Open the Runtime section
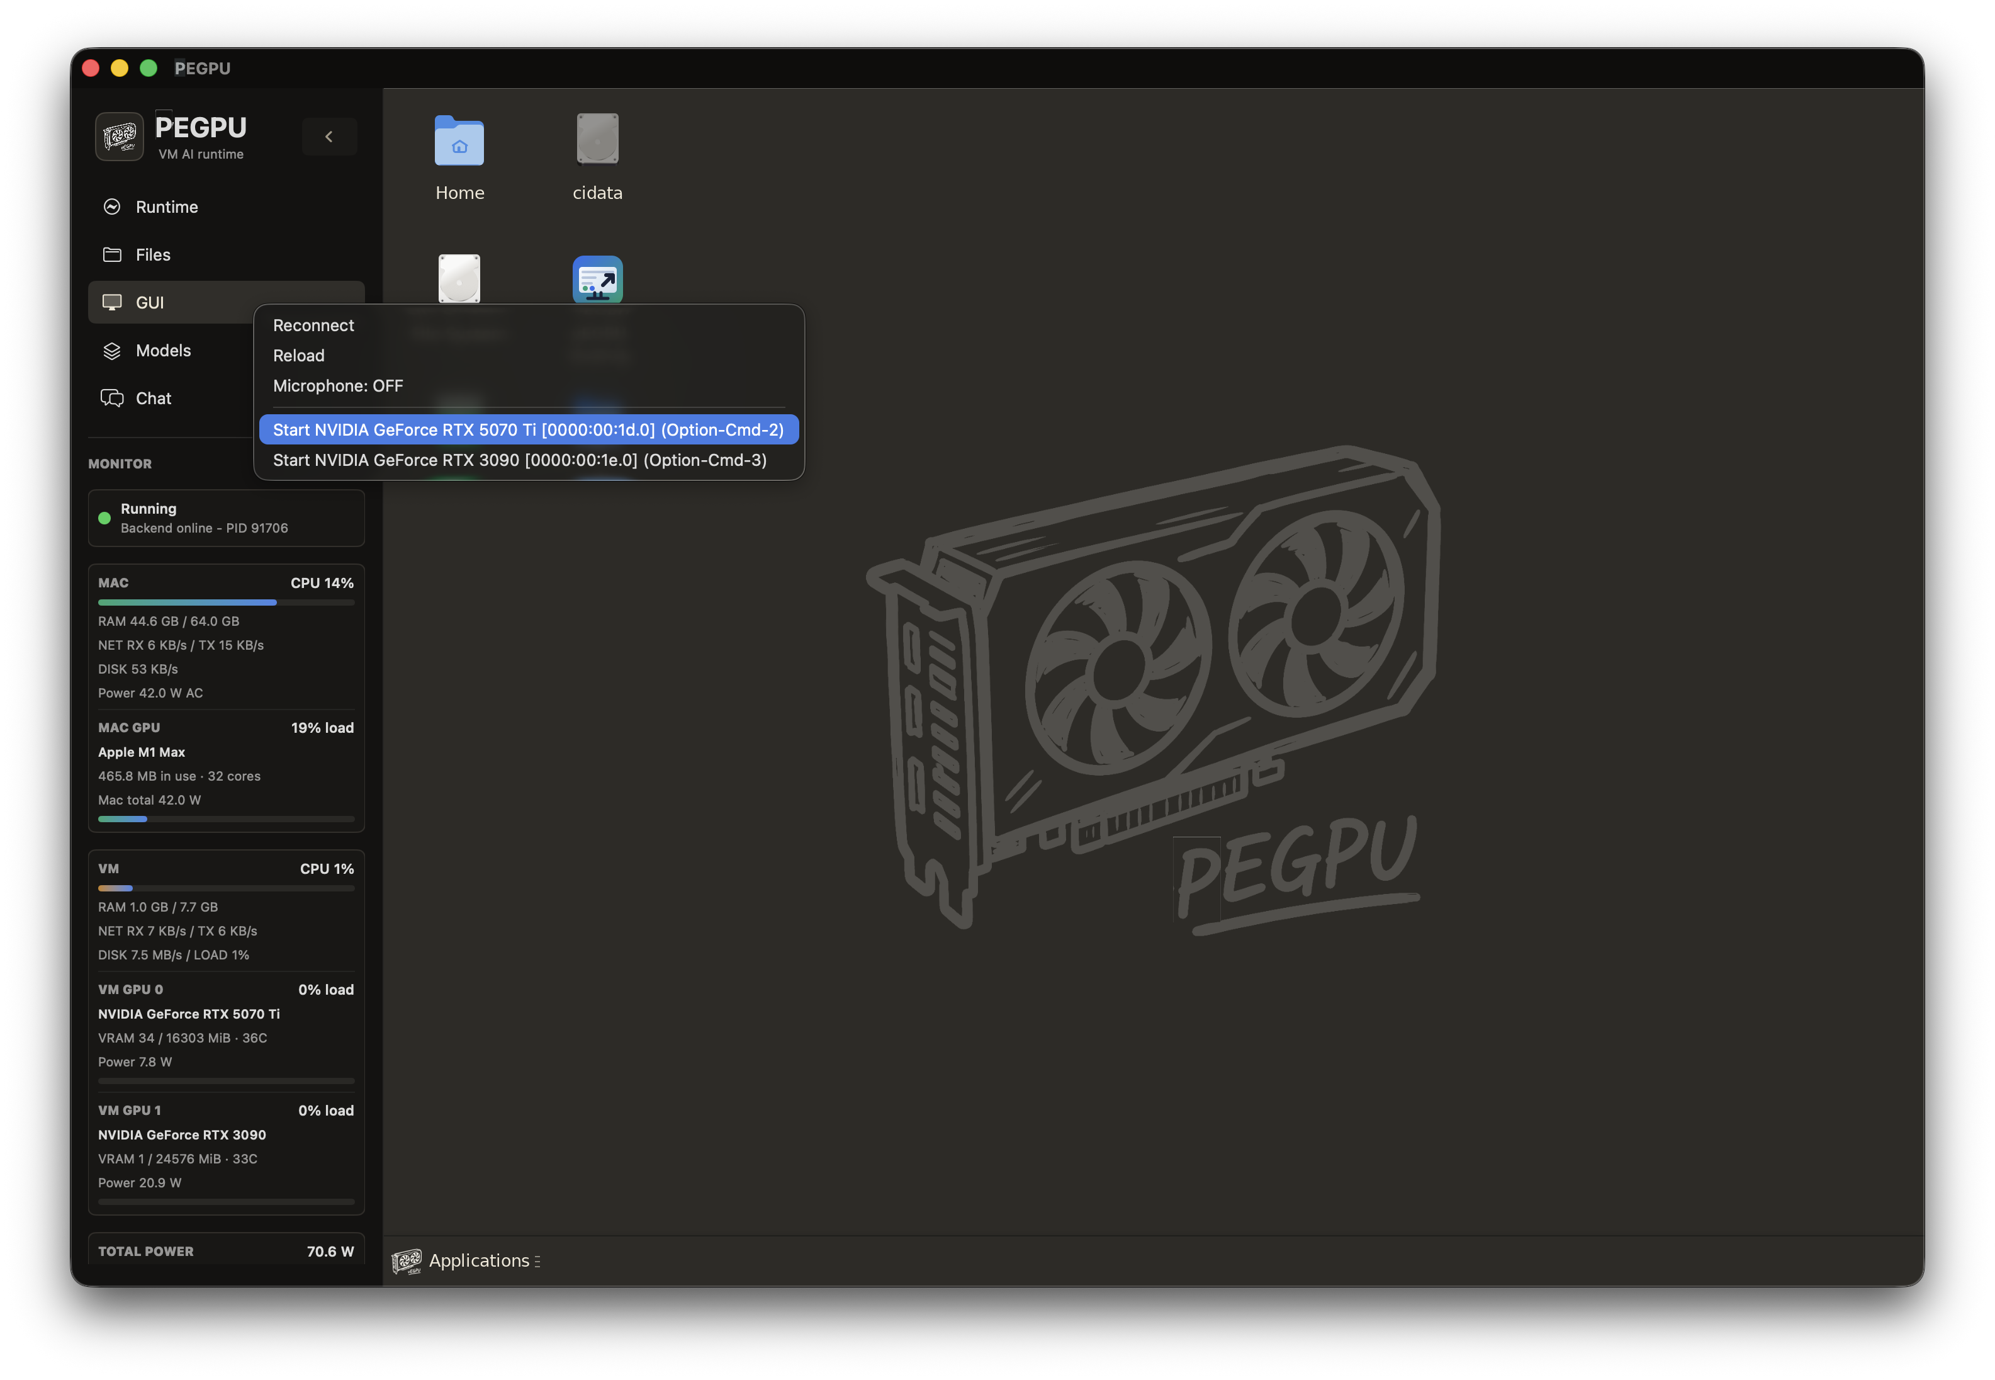1995x1380 pixels. [227, 206]
